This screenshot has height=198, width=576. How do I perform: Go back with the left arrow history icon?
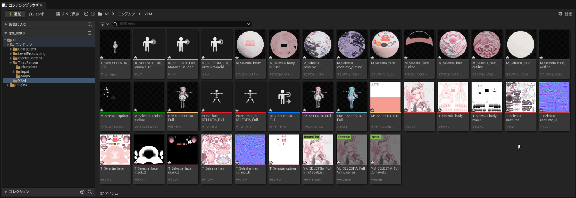click(86, 14)
